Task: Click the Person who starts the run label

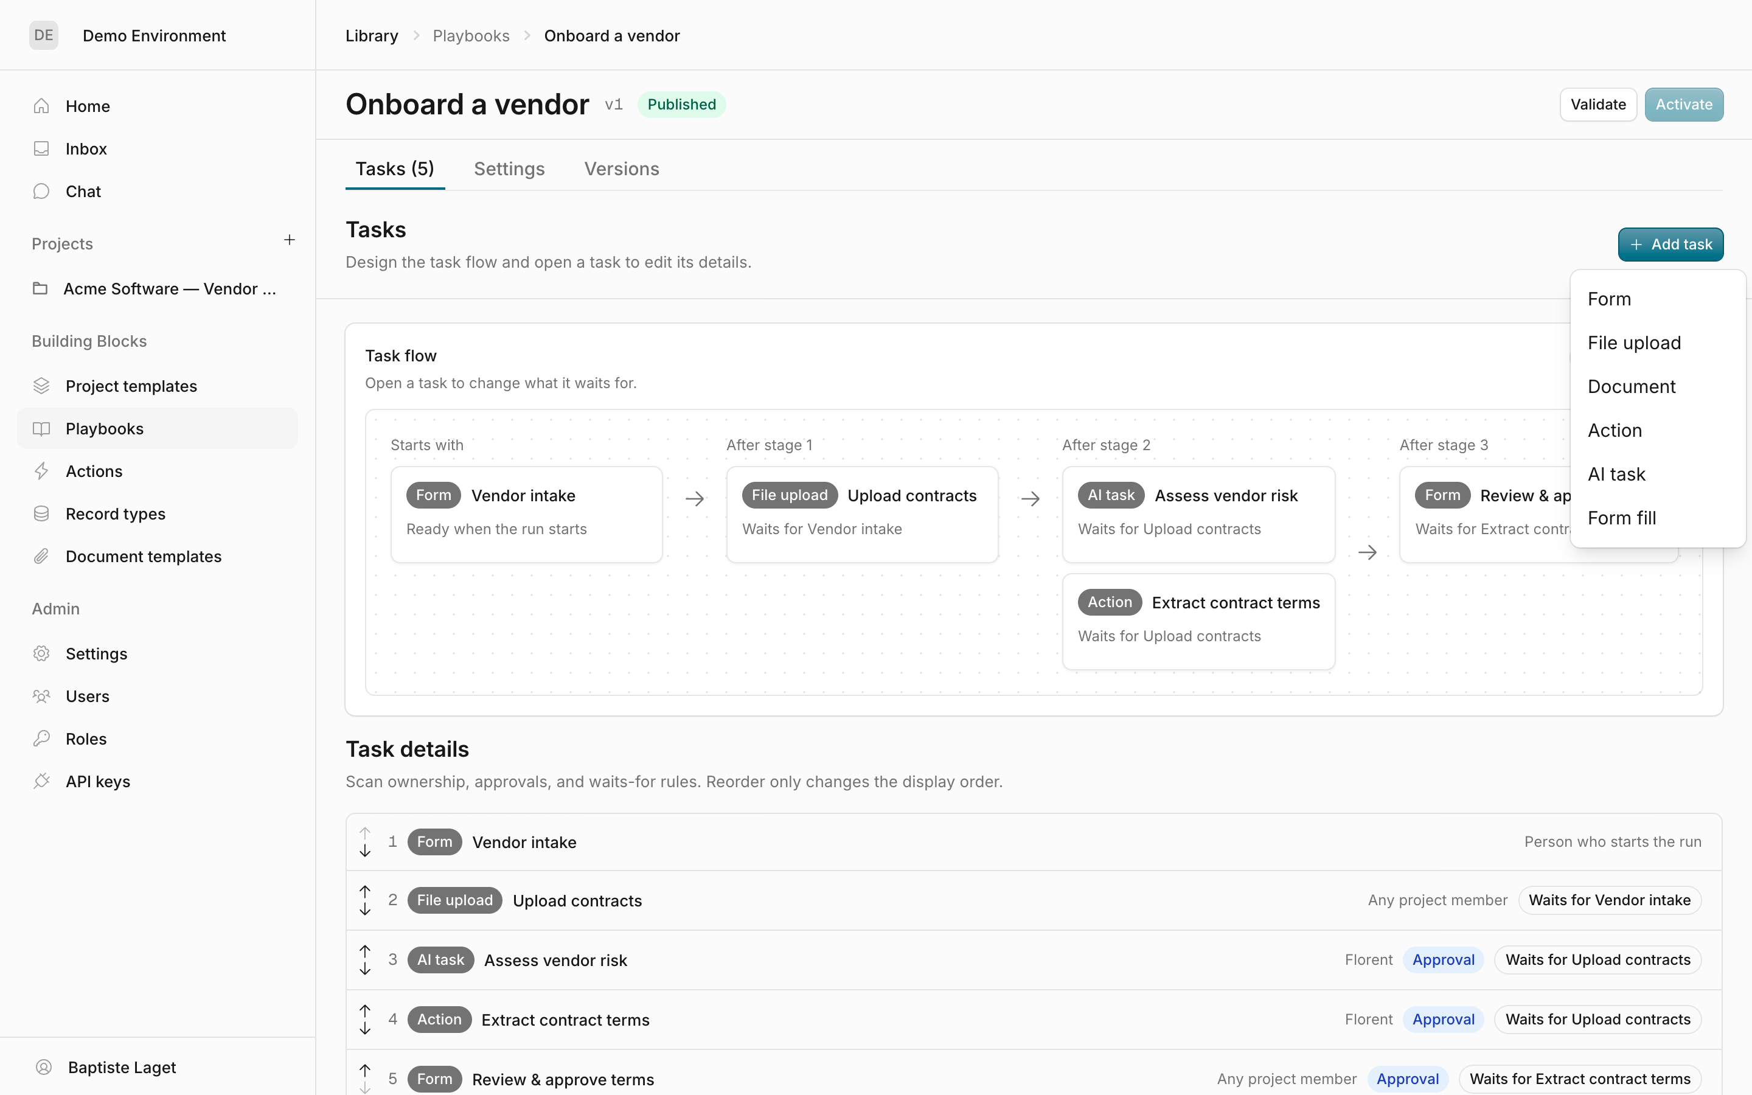Action: pos(1612,841)
